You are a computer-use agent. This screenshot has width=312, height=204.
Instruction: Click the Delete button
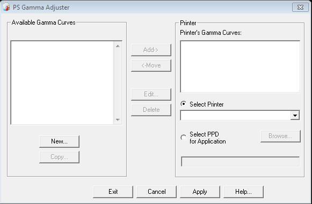point(151,110)
